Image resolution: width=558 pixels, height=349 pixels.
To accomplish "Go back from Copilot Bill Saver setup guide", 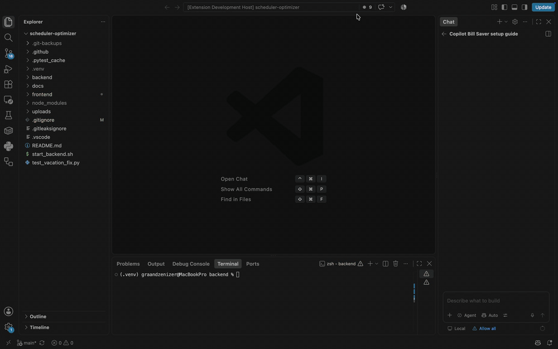I will 444,34.
